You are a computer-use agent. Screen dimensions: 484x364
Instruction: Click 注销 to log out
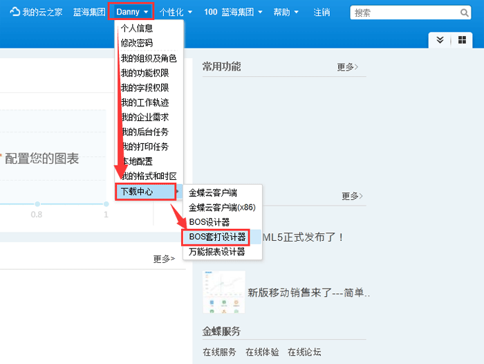click(322, 12)
